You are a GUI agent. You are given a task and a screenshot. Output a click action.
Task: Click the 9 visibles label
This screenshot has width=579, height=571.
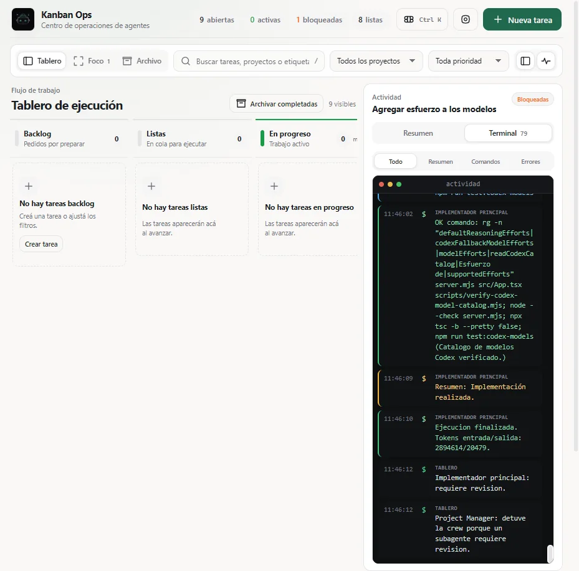[342, 105]
